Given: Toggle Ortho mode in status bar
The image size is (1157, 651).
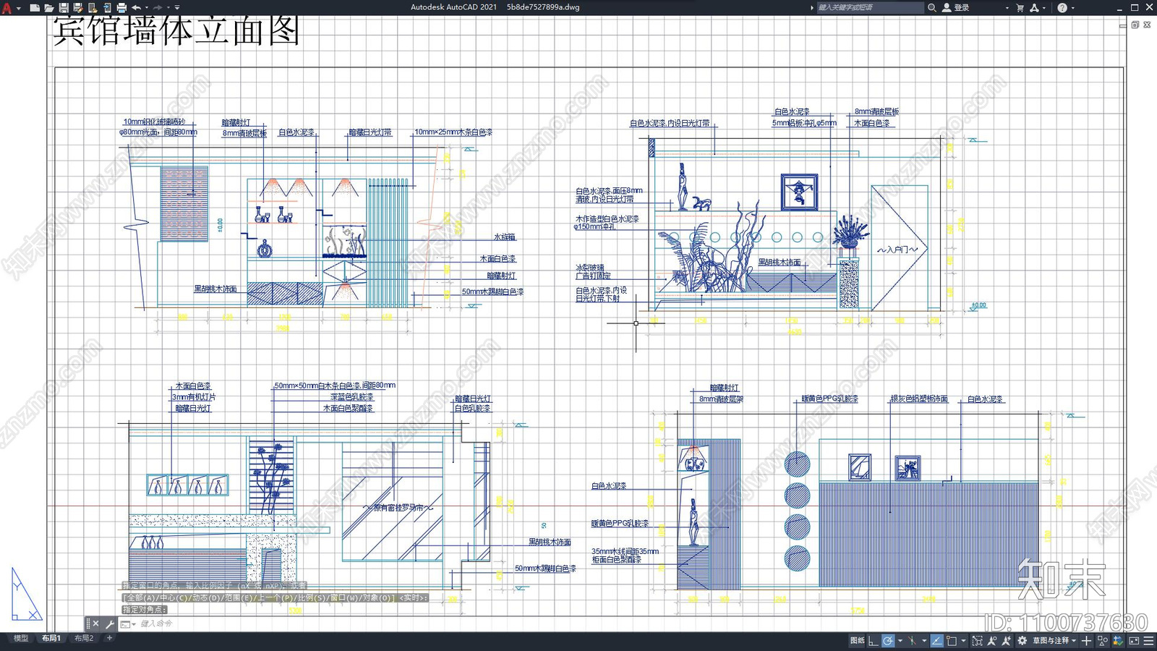Looking at the screenshot, I should click(x=873, y=641).
